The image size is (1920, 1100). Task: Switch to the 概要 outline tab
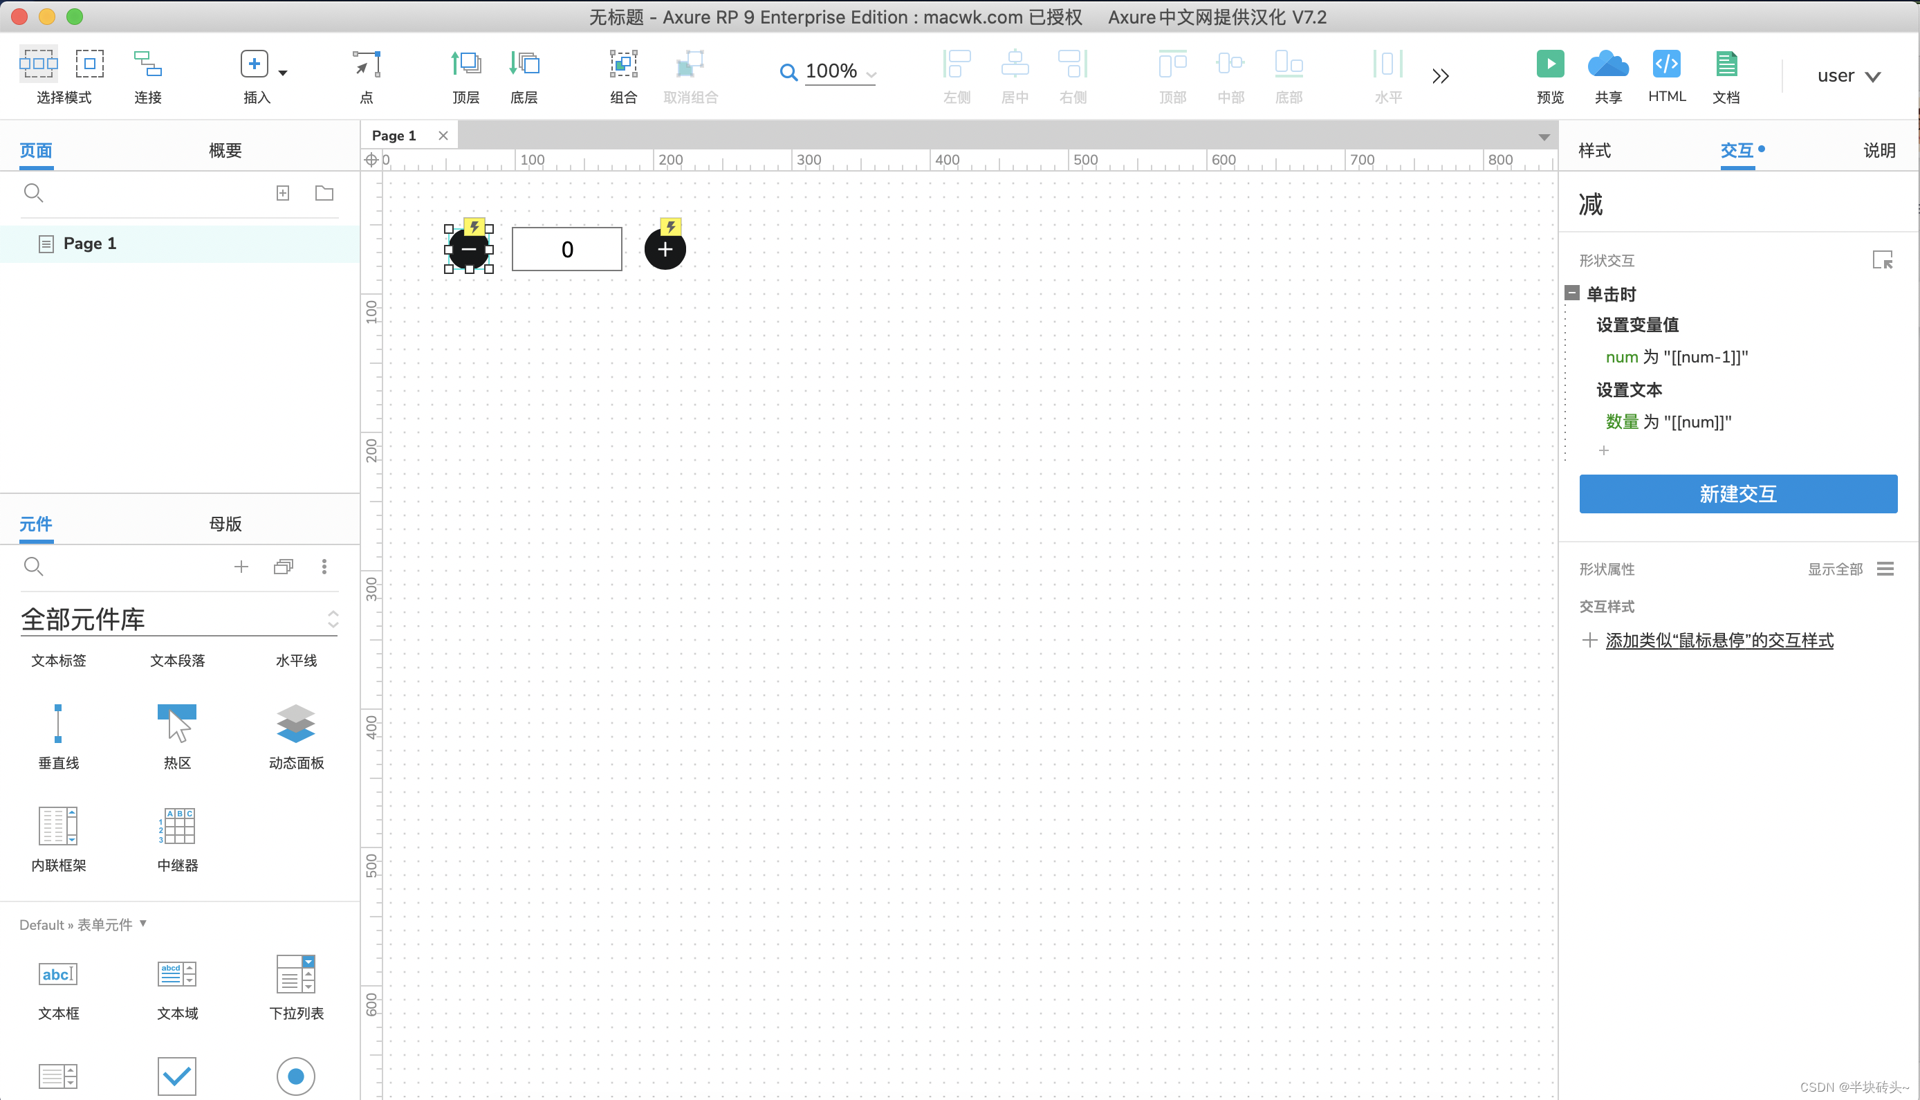coord(224,150)
